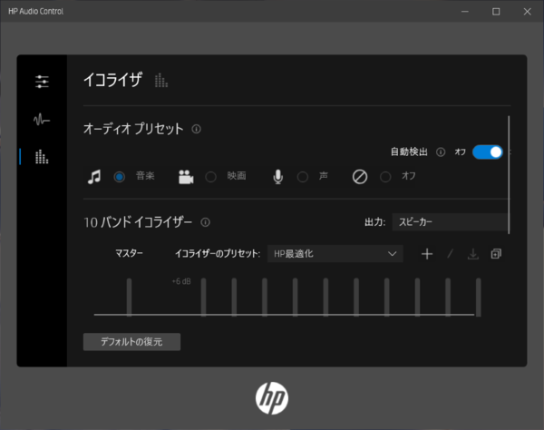
Task: Select the 映画 radio button
Action: pos(210,177)
